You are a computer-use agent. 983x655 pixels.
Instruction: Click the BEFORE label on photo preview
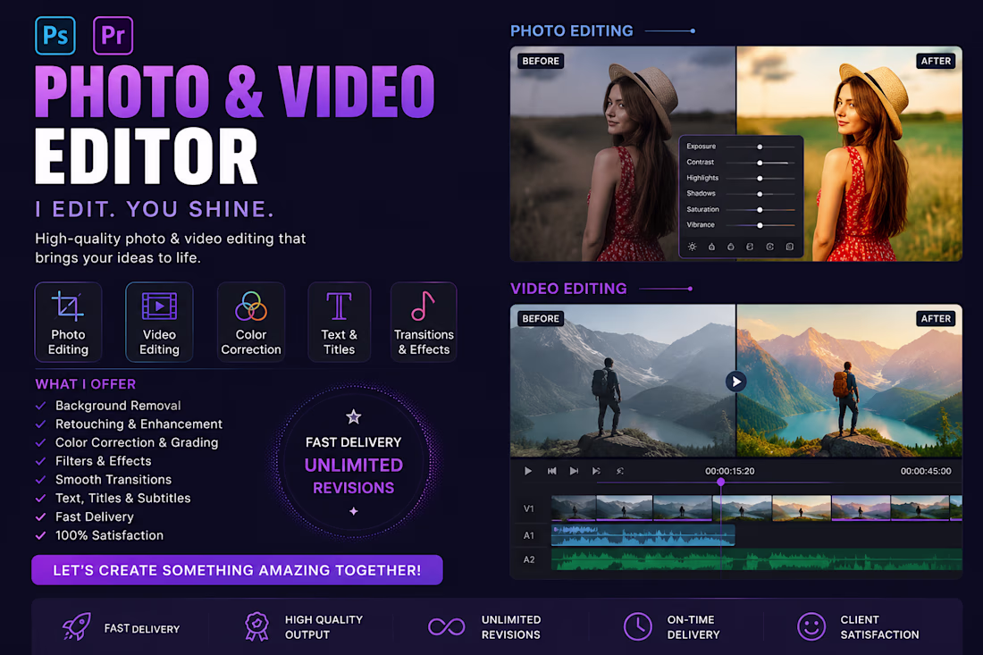click(x=541, y=61)
